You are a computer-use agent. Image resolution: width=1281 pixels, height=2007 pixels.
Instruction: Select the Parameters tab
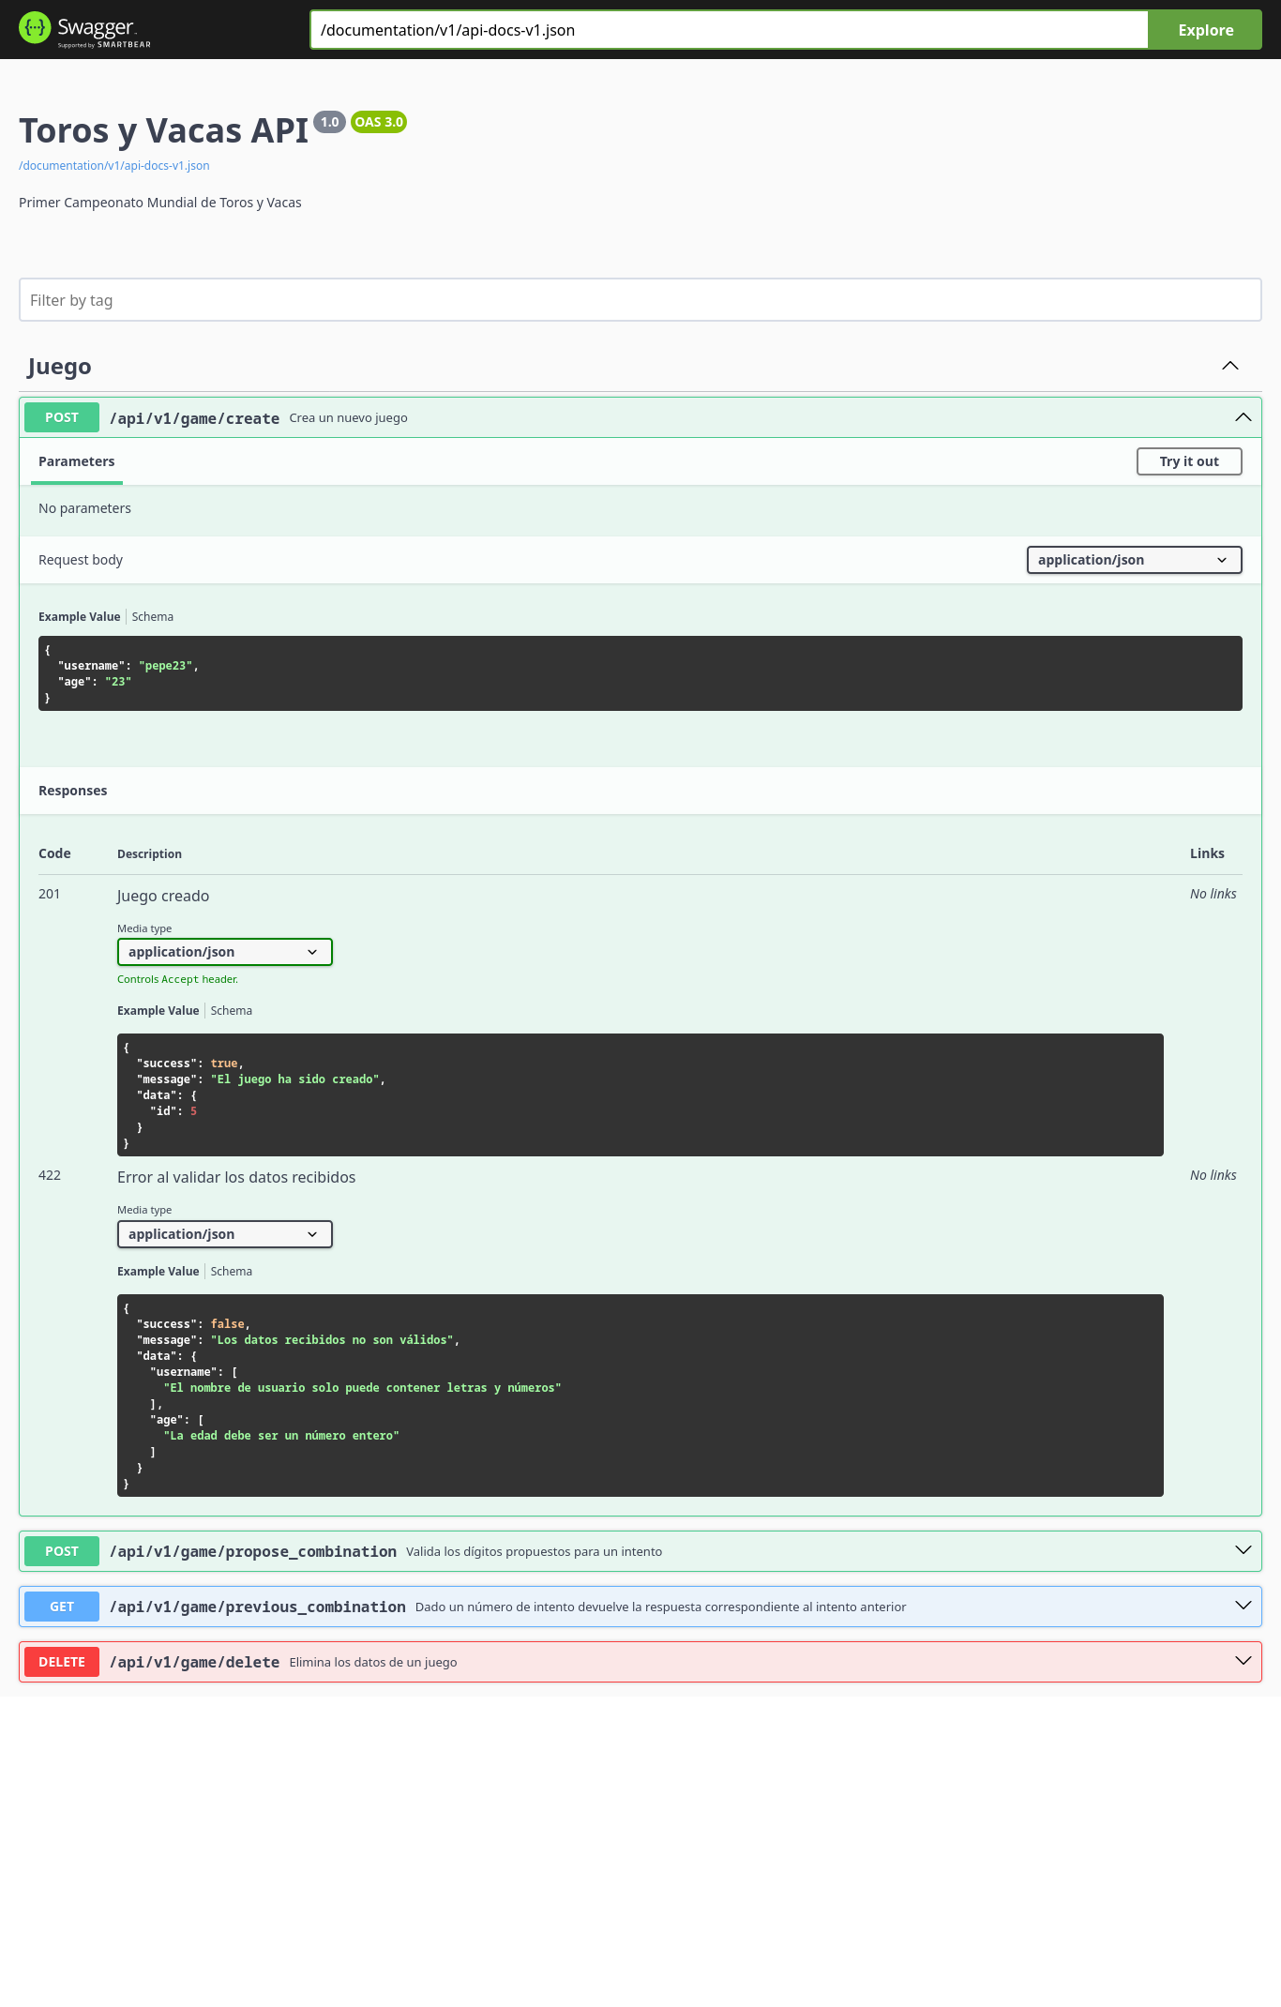tap(77, 461)
